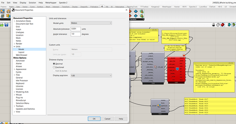Select RhinoScript tree item
This screenshot has width=236, height=124.
pyautogui.click(x=21, y=100)
